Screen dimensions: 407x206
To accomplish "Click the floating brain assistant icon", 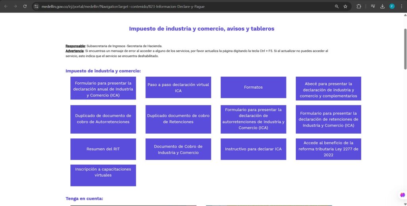I will [x=402, y=195].
